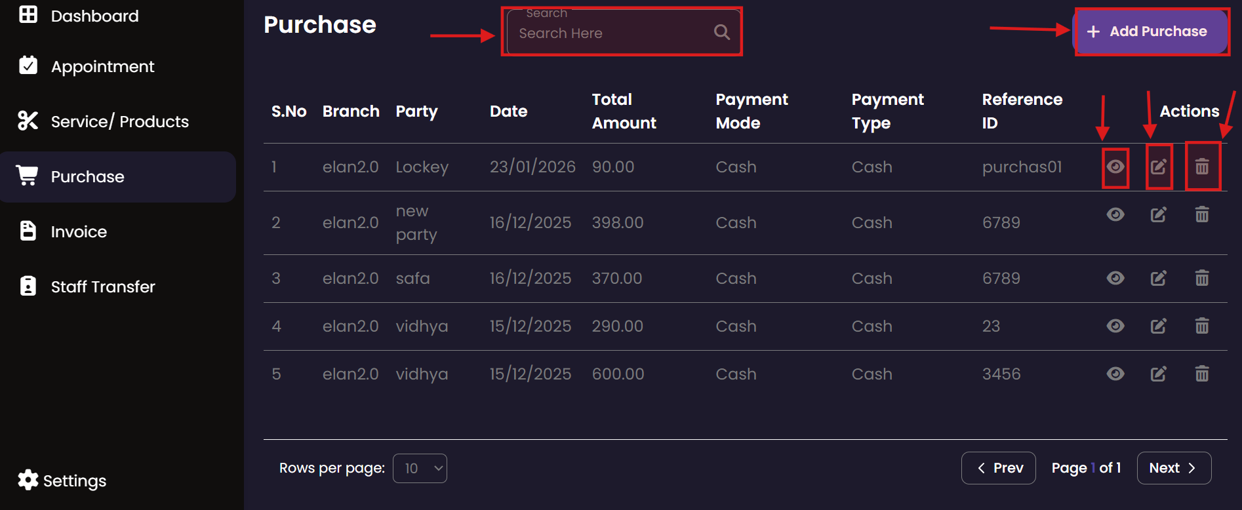Open the Staff Transfer page
Screen dimensions: 1242x510
[103, 286]
